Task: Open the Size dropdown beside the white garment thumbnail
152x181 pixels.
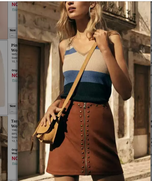Action: 14,111
